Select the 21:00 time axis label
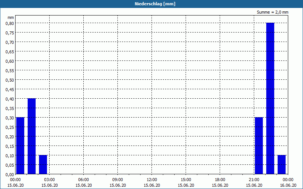This screenshot has height=189, width=303. pyautogui.click(x=254, y=180)
